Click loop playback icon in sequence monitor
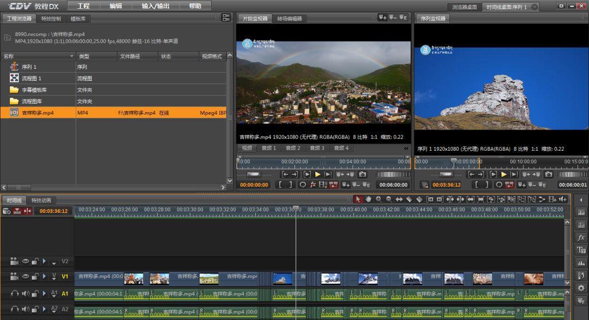Image resolution: width=589 pixels, height=320 pixels. 499,185
